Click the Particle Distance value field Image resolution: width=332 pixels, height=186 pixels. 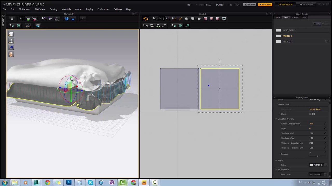coord(316,124)
